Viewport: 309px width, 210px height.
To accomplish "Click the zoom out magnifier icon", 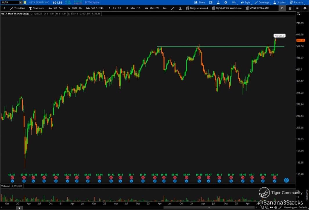I will click(263, 207).
